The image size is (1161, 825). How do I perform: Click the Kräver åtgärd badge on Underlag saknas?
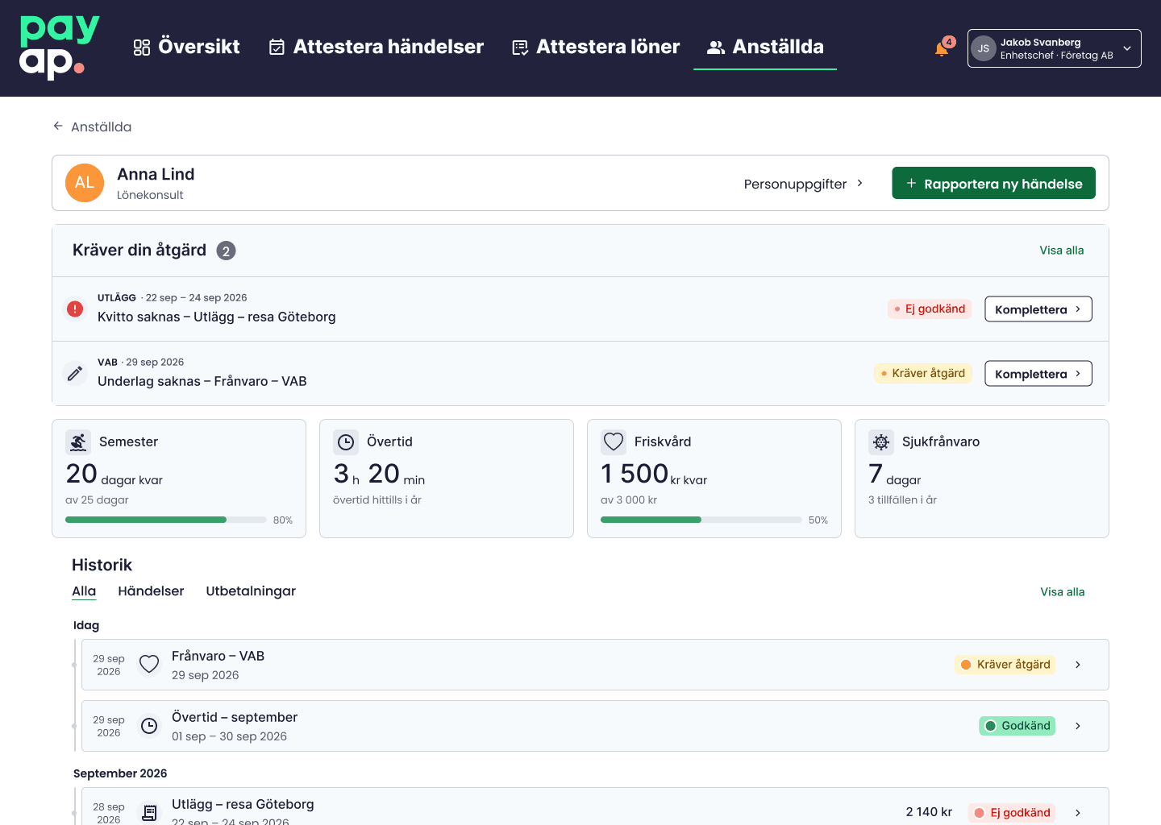[x=923, y=373]
